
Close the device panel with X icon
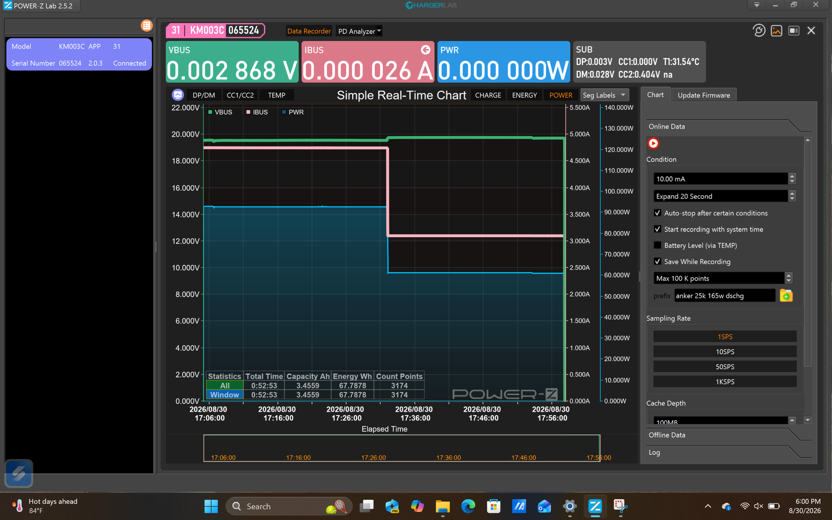coord(811,30)
